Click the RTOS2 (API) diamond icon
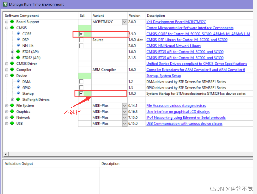The width and height of the screenshot is (257, 194). click(18, 57)
